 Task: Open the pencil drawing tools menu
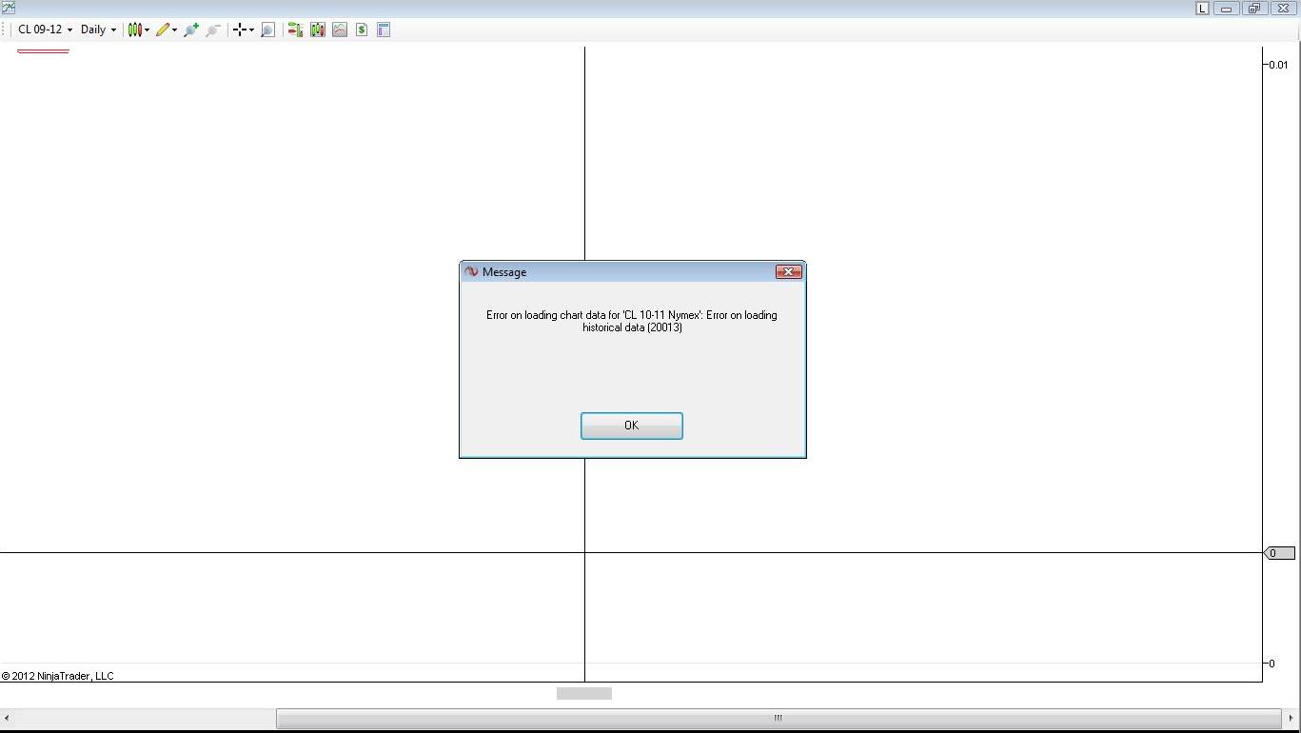pyautogui.click(x=167, y=30)
